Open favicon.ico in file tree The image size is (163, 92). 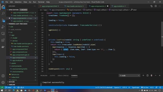point(15,74)
